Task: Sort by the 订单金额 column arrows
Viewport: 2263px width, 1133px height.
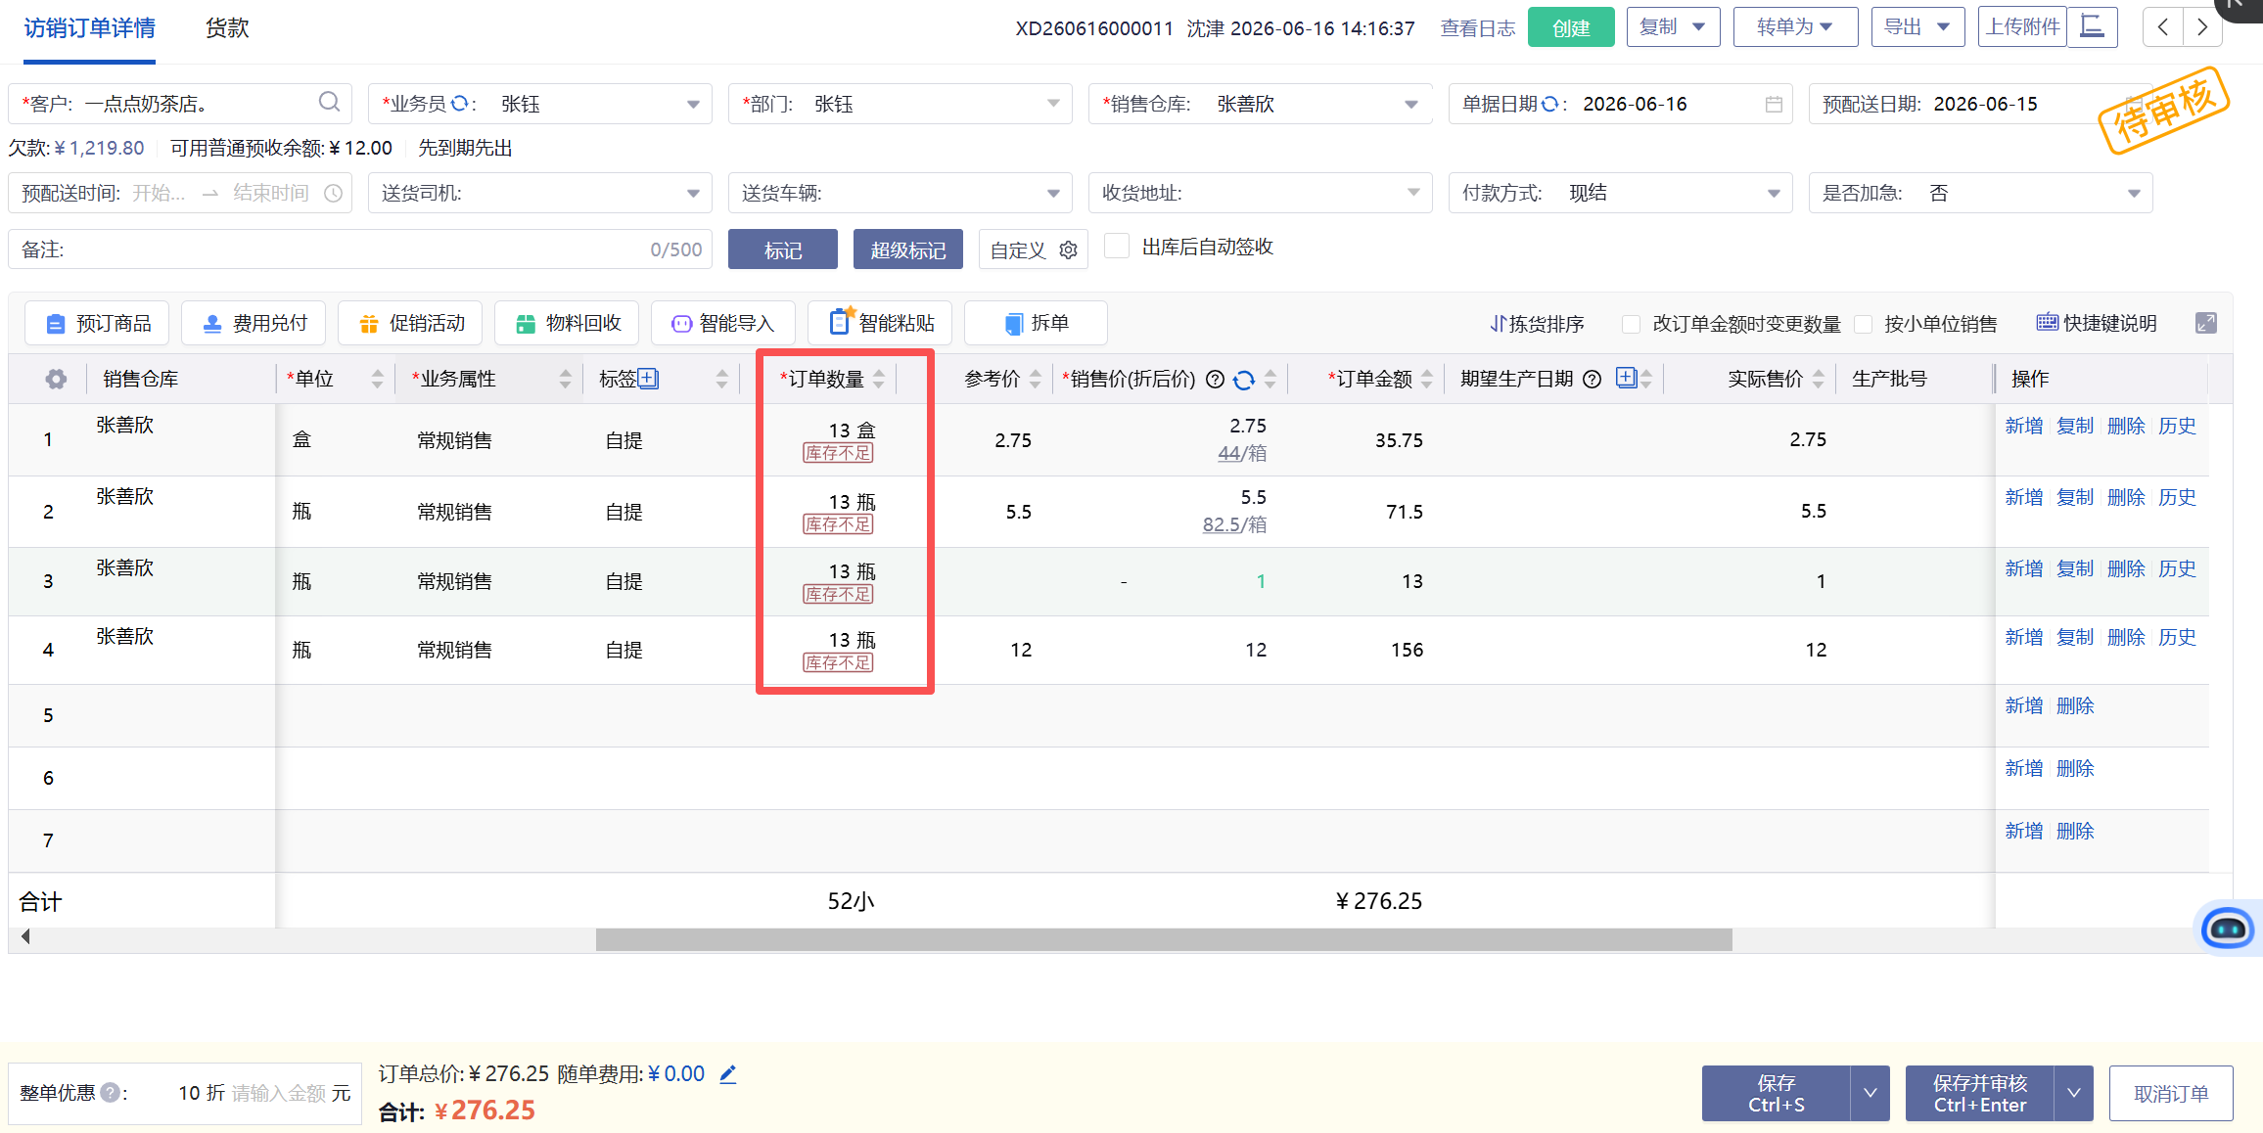Action: pos(1427,379)
